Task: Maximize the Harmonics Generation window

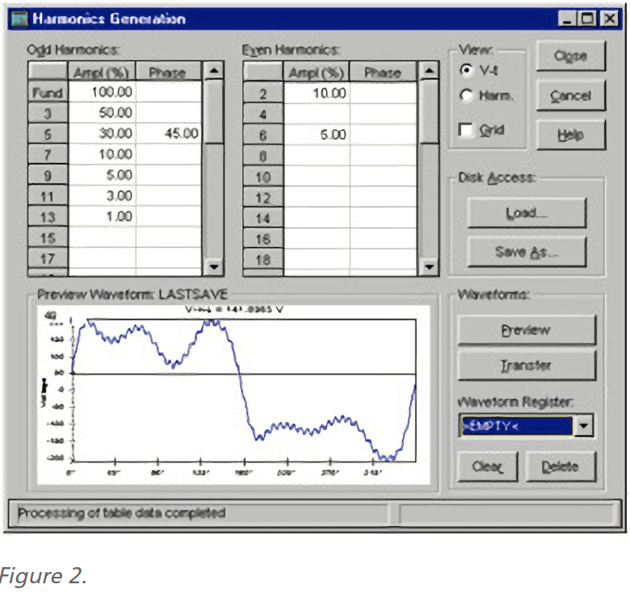Action: click(587, 19)
